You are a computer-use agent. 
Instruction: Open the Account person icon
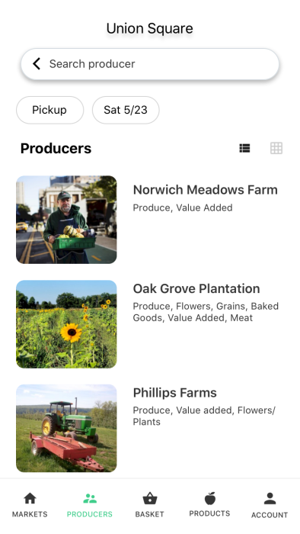270,499
